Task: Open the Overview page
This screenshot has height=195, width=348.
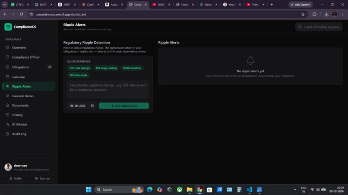Action: coord(29,48)
